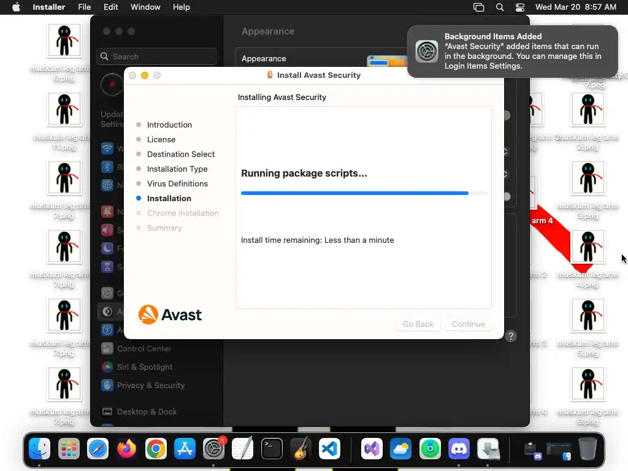Click the Go Back button

pyautogui.click(x=418, y=324)
